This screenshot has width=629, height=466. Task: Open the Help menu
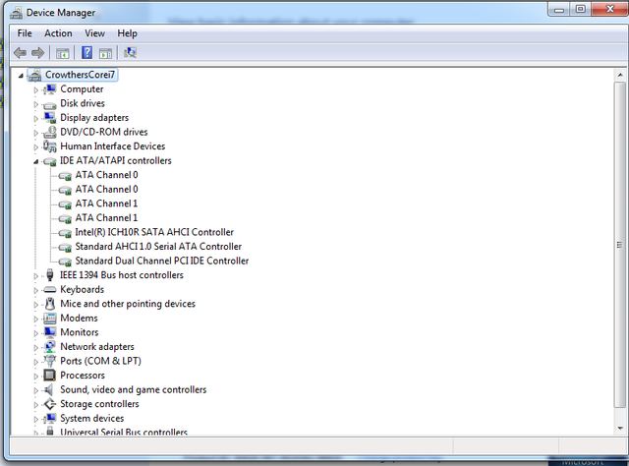click(127, 33)
